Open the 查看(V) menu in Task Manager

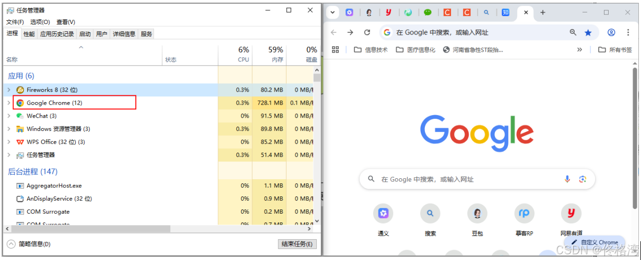pyautogui.click(x=66, y=22)
